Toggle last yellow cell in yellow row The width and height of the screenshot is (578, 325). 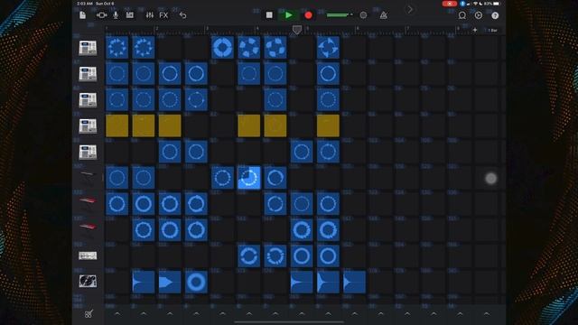(328, 125)
